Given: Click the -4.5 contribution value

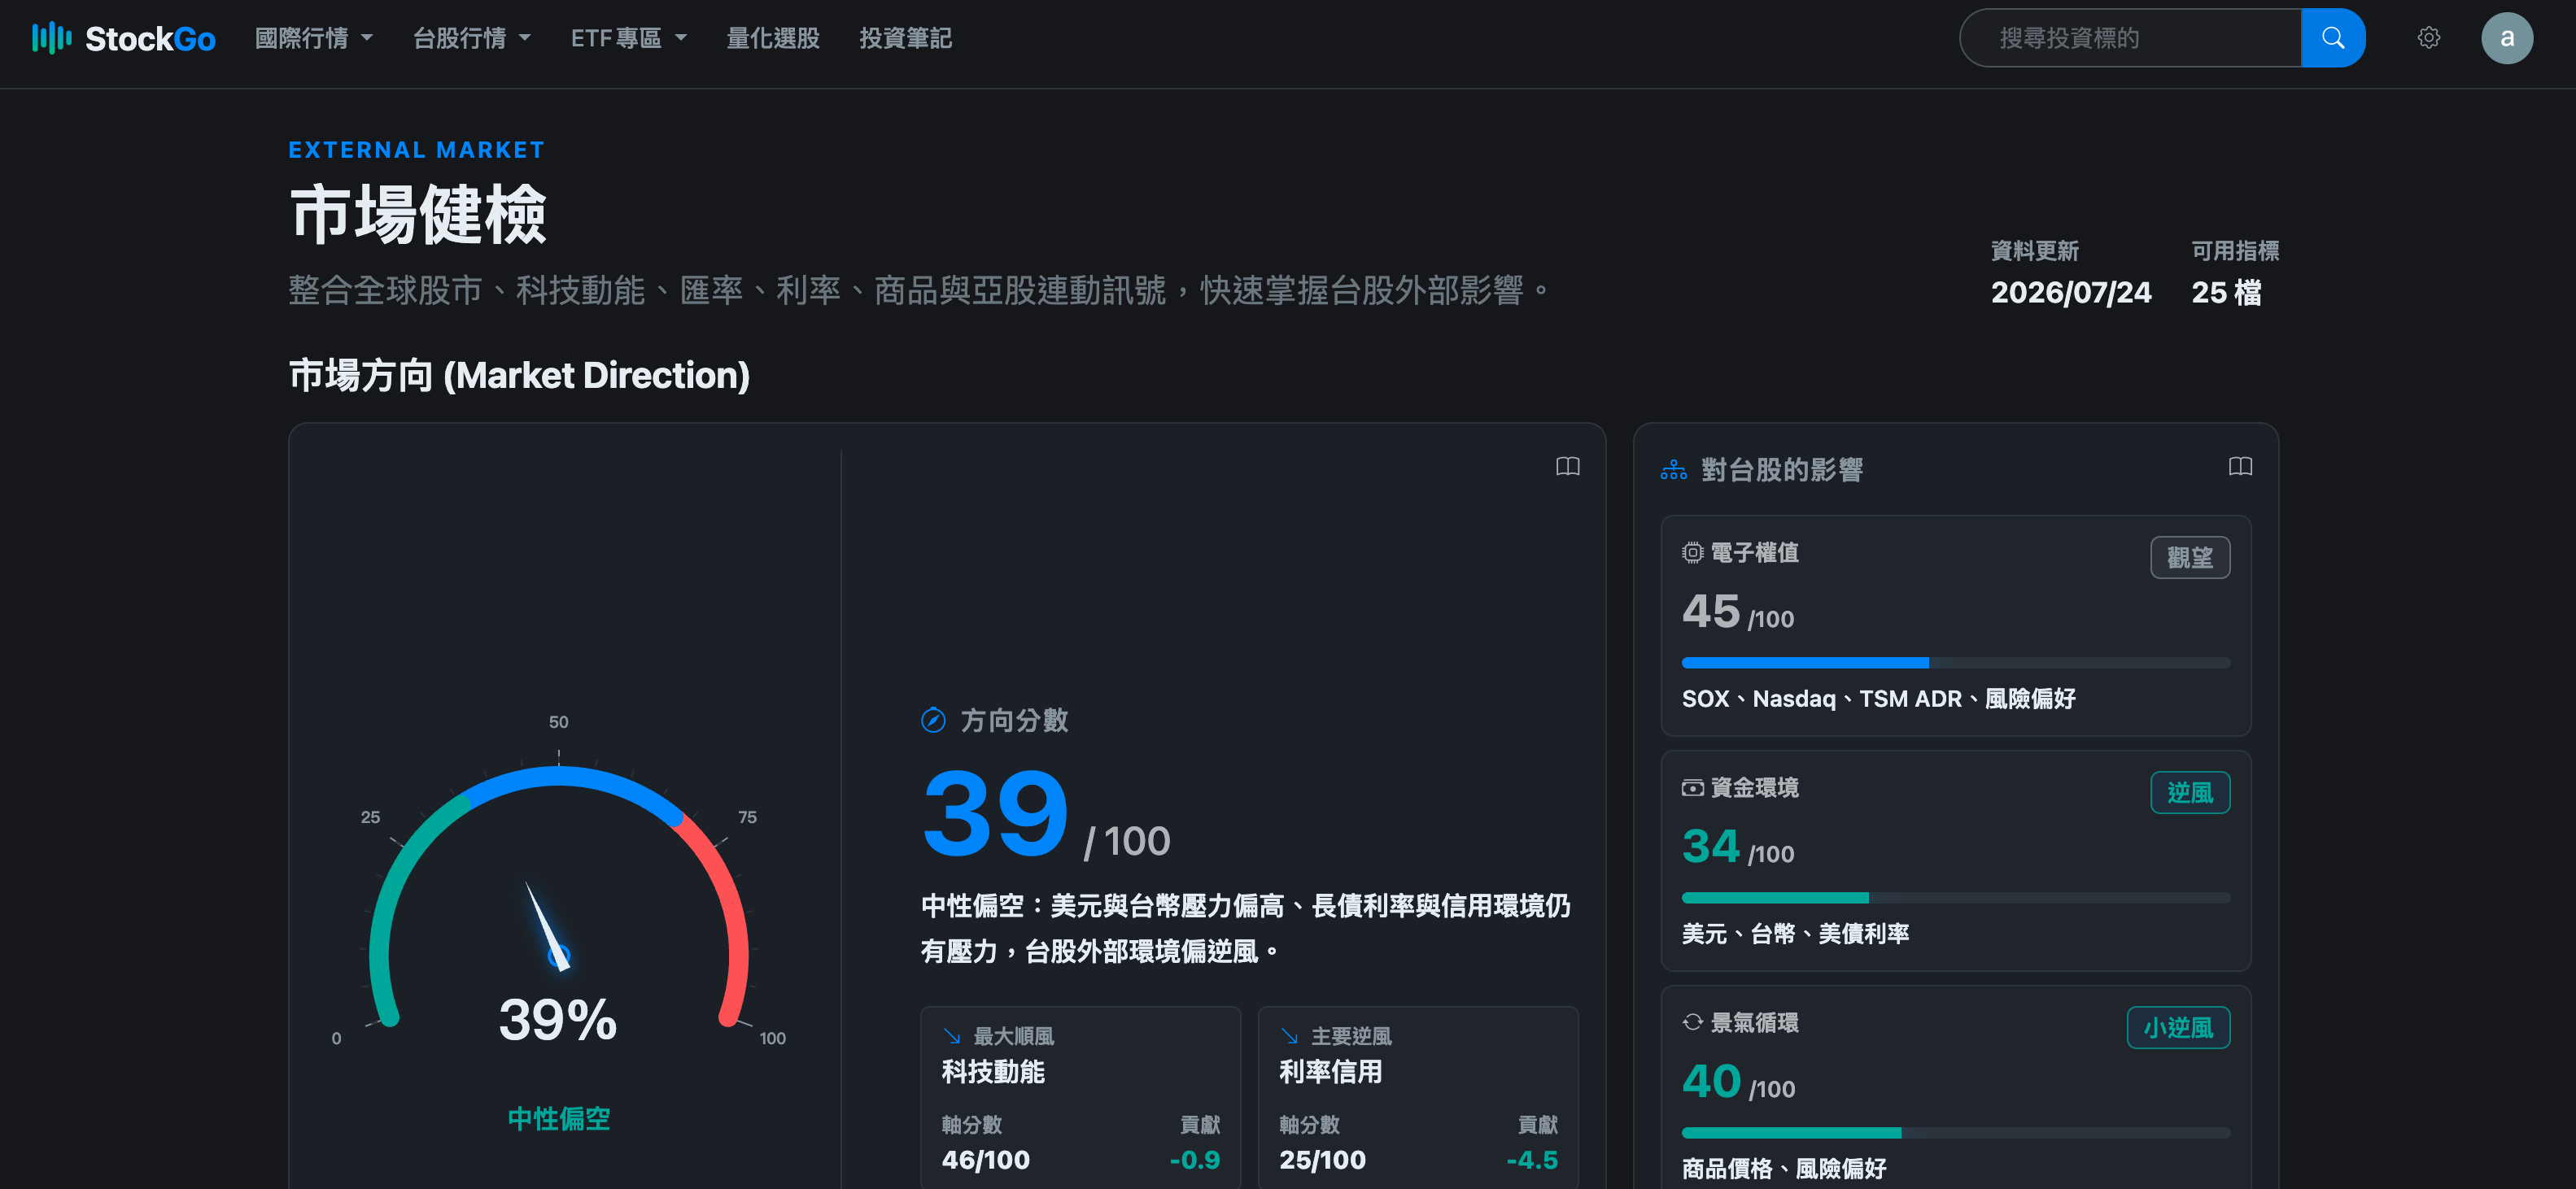Looking at the screenshot, I should click(x=1532, y=1159).
